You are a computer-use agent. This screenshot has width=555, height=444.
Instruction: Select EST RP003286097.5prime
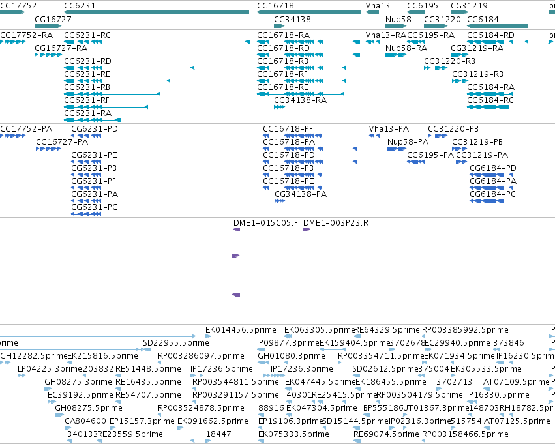tap(201, 356)
